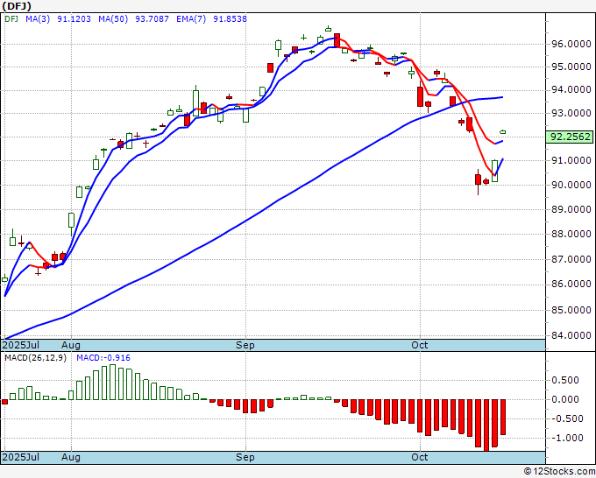Select Aug on the MACD panel time axis
The height and width of the screenshot is (478, 596).
71,457
